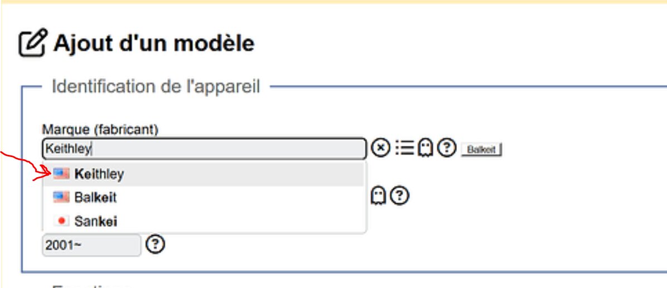Screen dimensions: 667x288
Task: Click the "Ajout d'un modèle" page heading
Action: click(154, 43)
